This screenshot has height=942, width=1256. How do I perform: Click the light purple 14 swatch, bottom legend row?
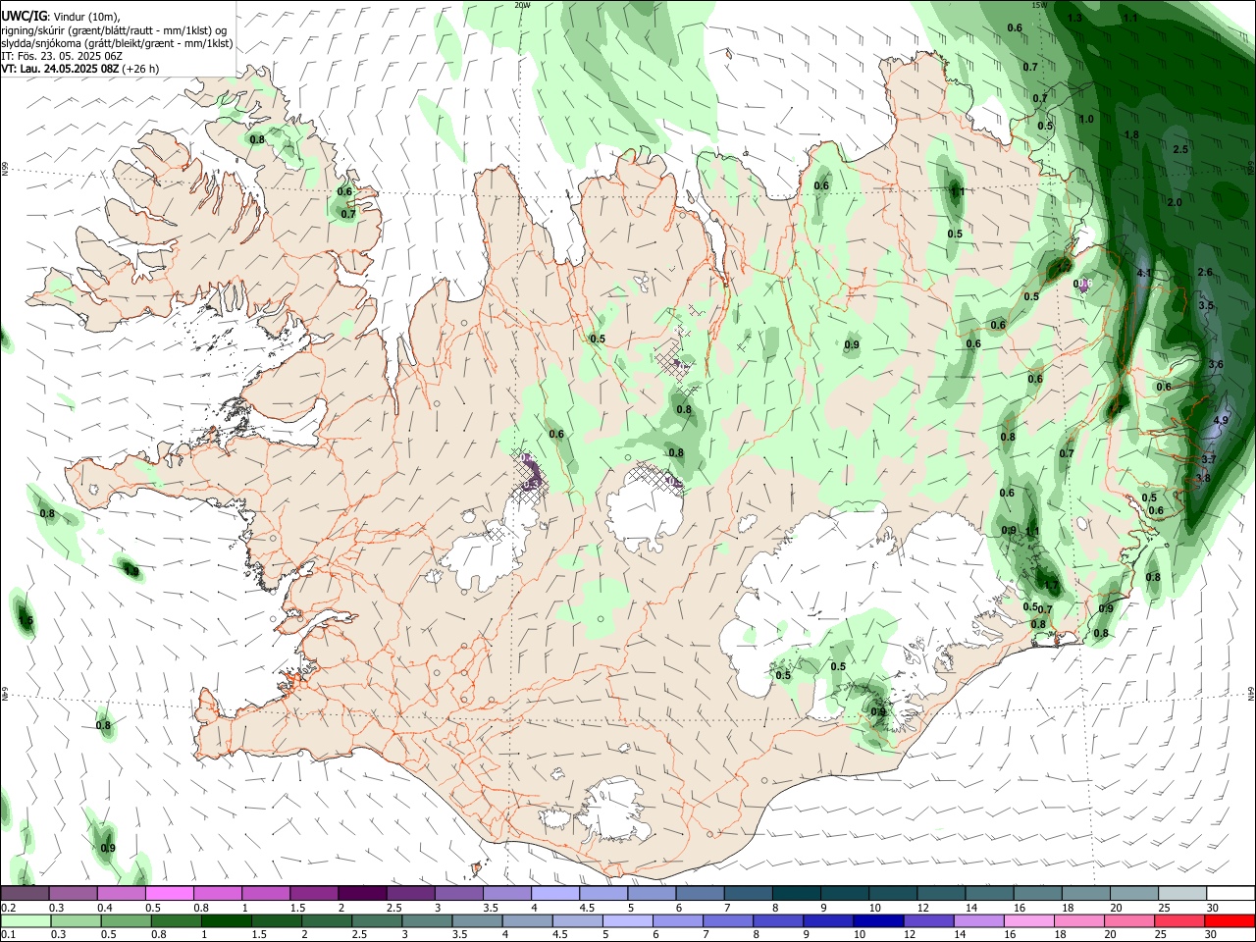[979, 920]
